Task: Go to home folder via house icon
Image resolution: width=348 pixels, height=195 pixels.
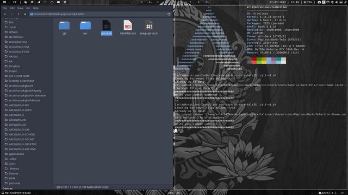Action: point(25,14)
